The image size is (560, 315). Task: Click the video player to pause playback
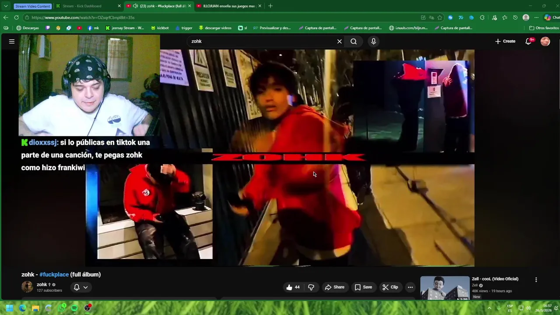[280, 157]
